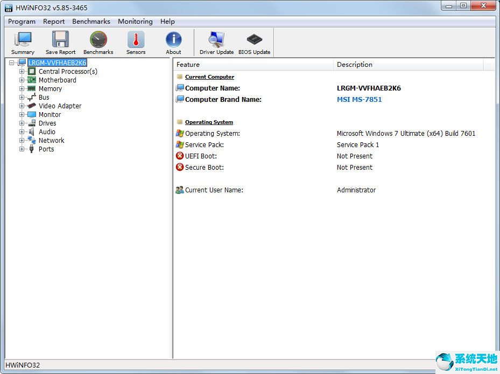This screenshot has width=500, height=374.
Task: Click the Drives icon in tree
Action: (32, 123)
